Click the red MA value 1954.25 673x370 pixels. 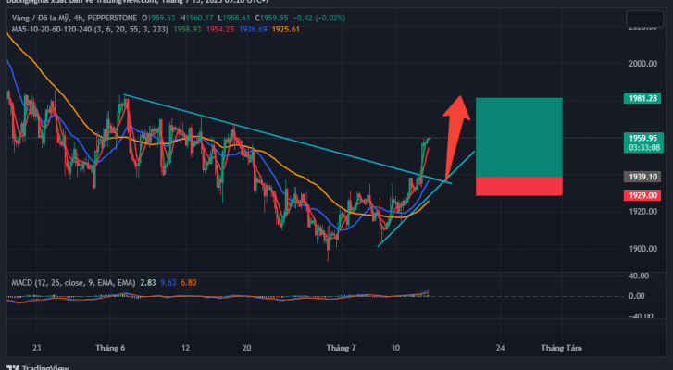[220, 30]
